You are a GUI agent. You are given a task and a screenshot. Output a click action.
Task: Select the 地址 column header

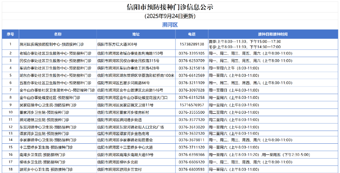(x=136, y=34)
